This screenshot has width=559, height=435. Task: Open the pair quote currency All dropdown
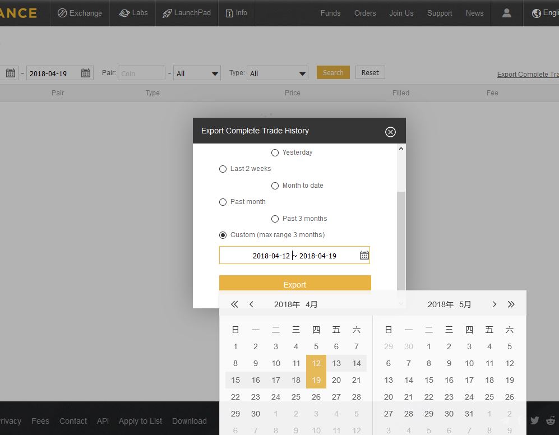point(197,73)
